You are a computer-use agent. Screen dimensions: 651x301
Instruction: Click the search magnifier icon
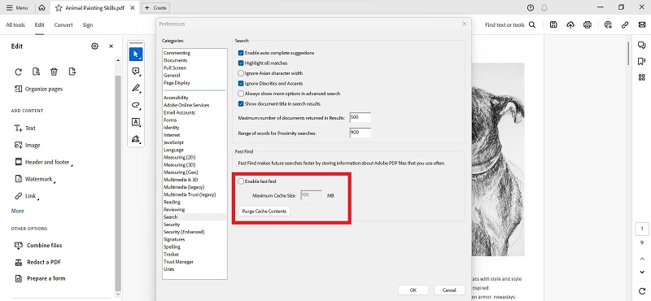point(532,25)
